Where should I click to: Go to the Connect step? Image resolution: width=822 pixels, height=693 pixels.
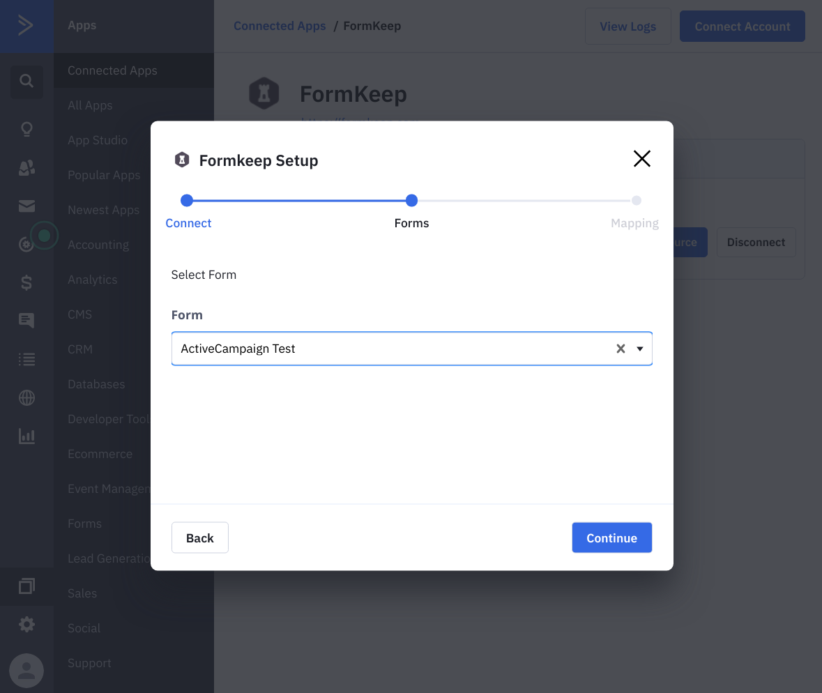tap(188, 223)
